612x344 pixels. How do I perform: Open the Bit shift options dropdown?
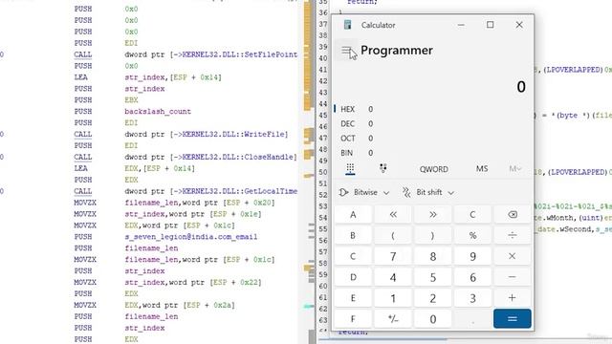428,192
